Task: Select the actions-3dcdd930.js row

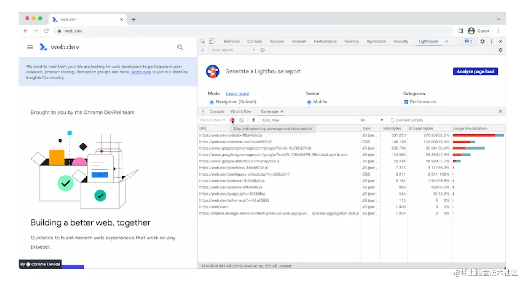Action: point(351,168)
